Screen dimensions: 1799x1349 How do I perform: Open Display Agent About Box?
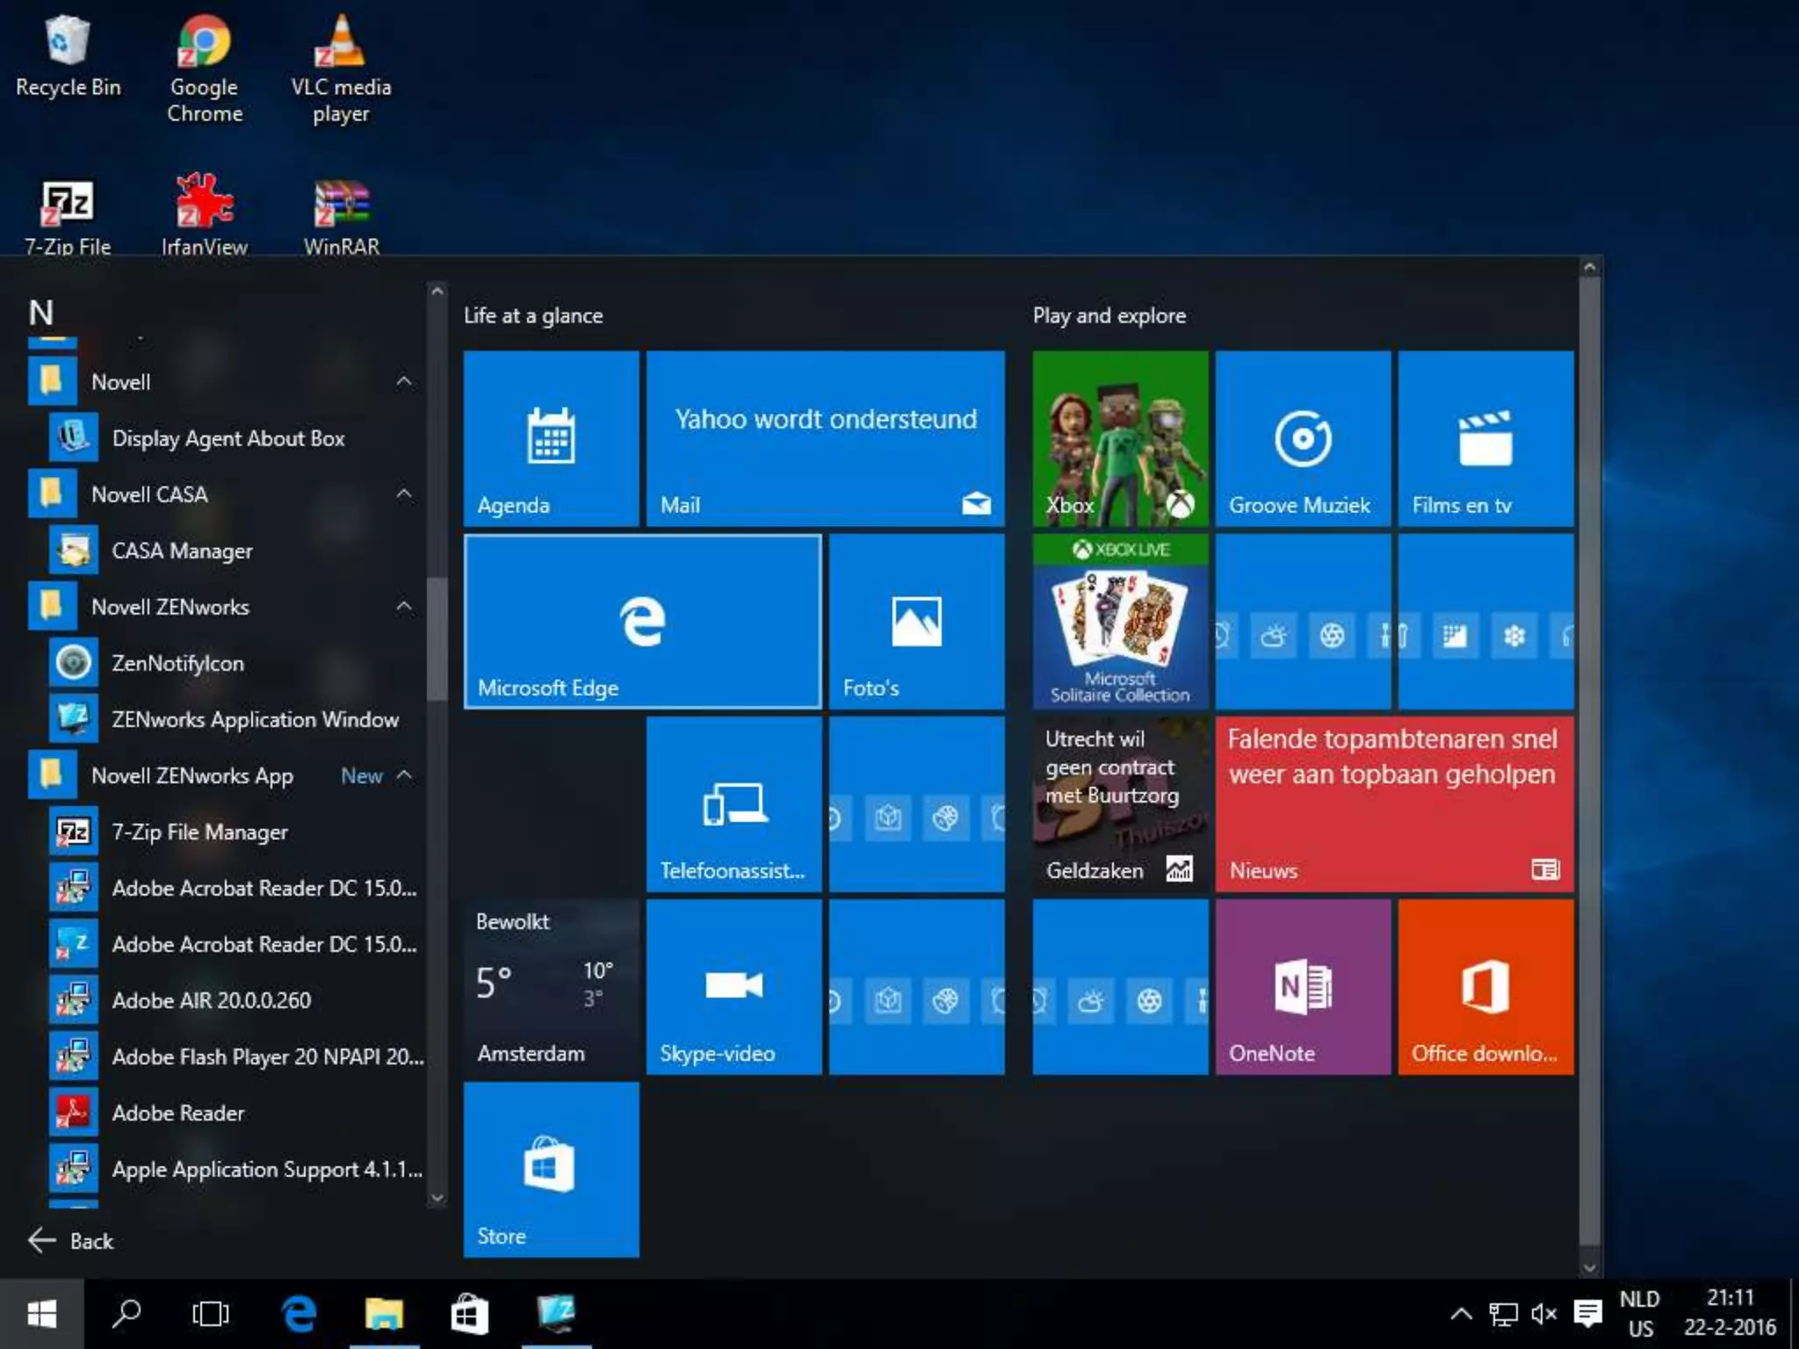point(227,437)
